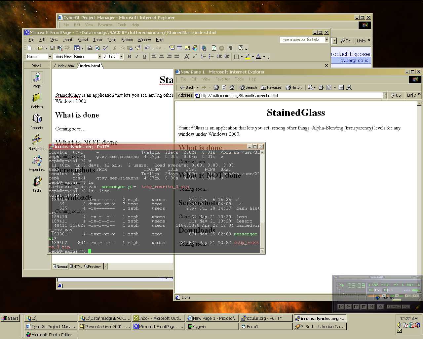Click highlight color swatch in FrontPage
This screenshot has width=423, height=339.
click(248, 57)
